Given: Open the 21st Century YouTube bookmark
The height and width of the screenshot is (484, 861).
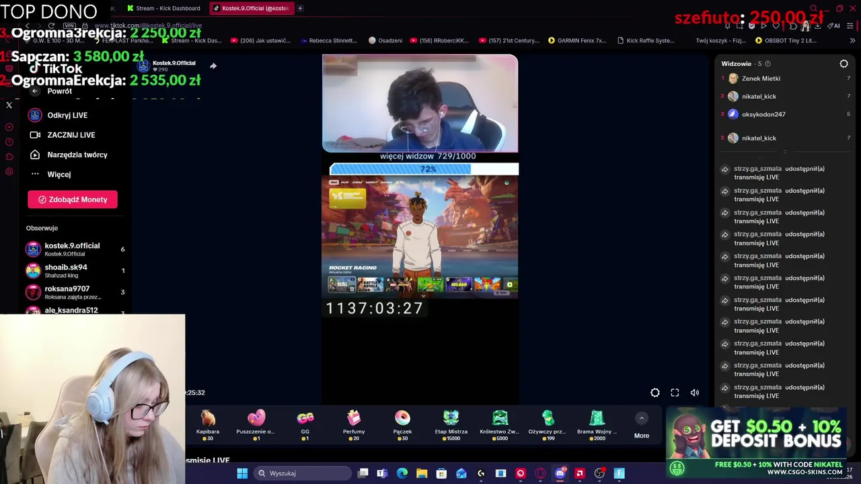Looking at the screenshot, I should [509, 40].
